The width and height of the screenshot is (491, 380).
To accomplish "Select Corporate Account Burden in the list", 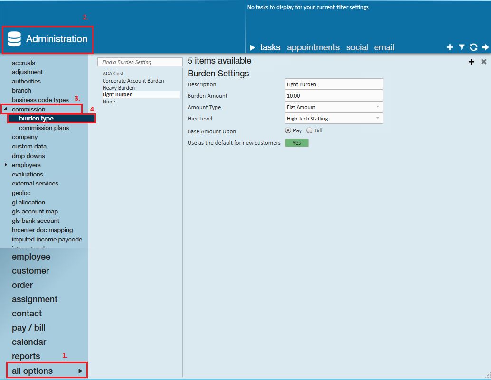I will coord(133,81).
